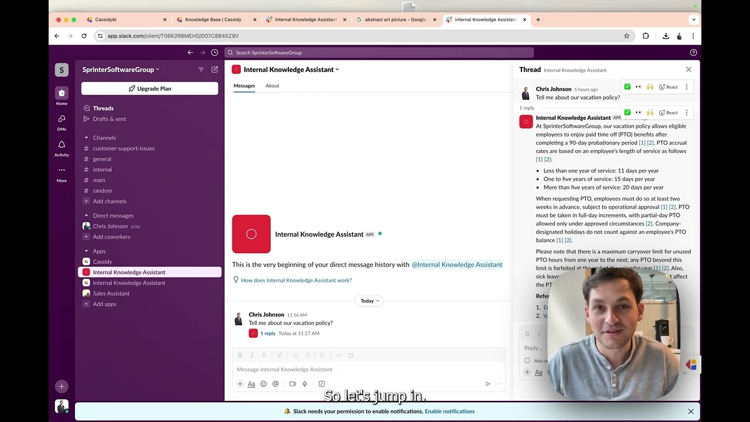Go back in Slack history arrow

pos(190,53)
